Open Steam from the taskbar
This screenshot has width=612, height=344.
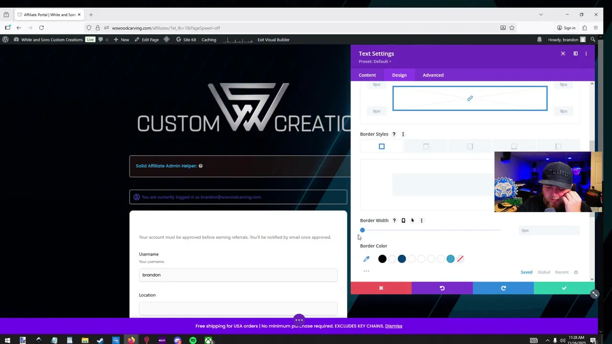pos(100,340)
